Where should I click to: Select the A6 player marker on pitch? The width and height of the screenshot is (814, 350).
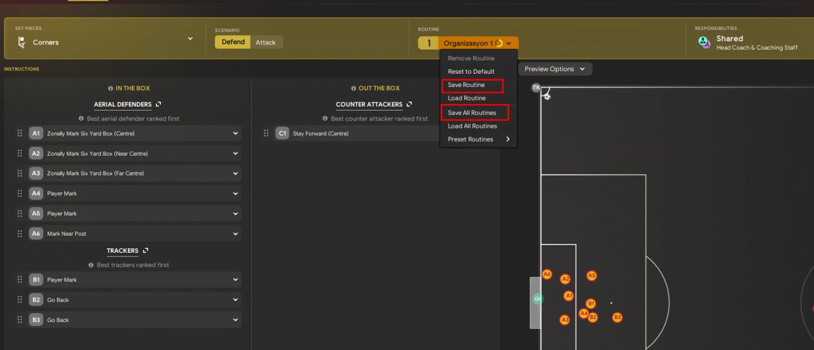click(547, 274)
